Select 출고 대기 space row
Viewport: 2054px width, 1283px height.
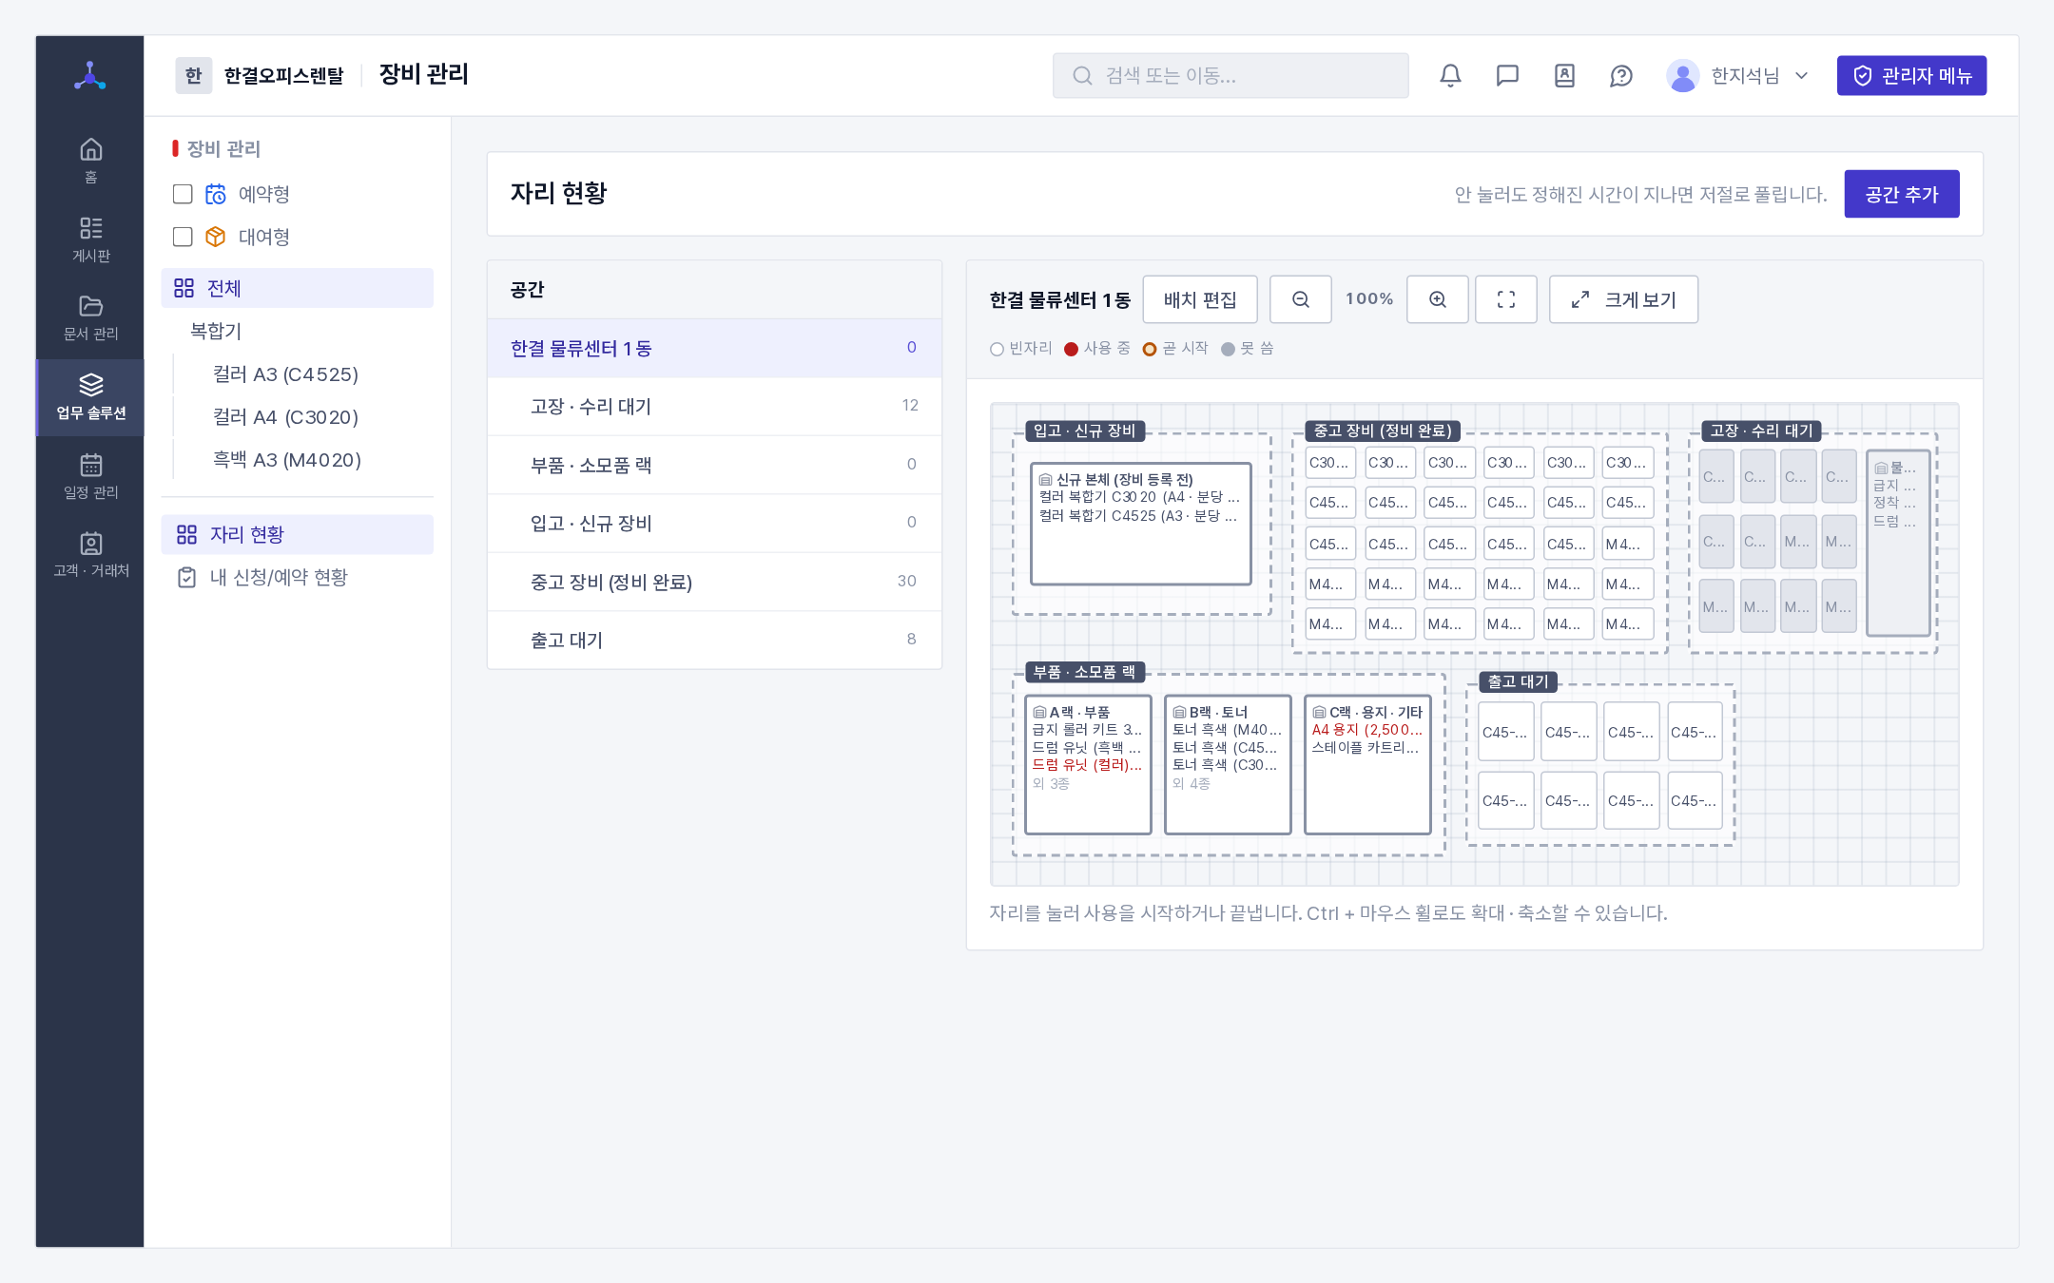pyautogui.click(x=714, y=640)
